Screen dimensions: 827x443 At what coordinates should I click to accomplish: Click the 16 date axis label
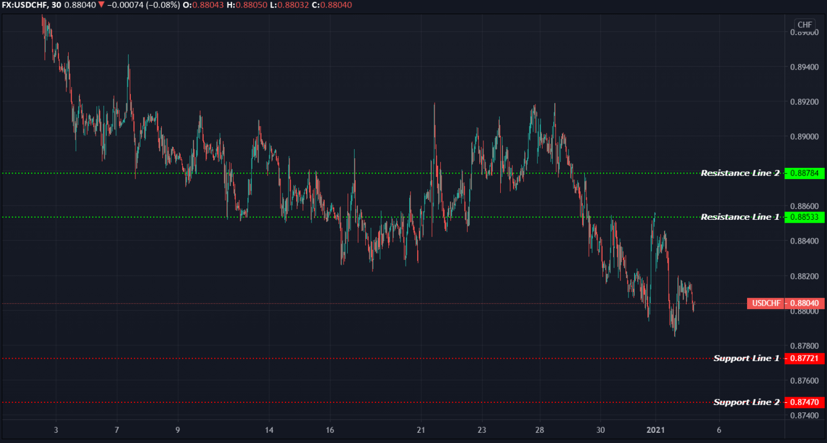coord(330,430)
